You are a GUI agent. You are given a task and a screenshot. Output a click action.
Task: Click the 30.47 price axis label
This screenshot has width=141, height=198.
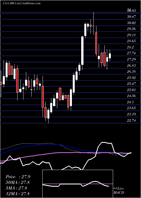tap(131, 16)
